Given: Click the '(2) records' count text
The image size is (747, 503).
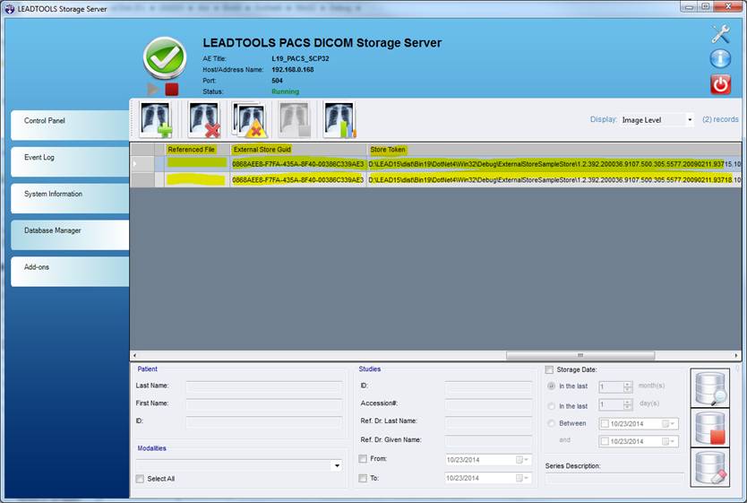Looking at the screenshot, I should click(x=720, y=119).
